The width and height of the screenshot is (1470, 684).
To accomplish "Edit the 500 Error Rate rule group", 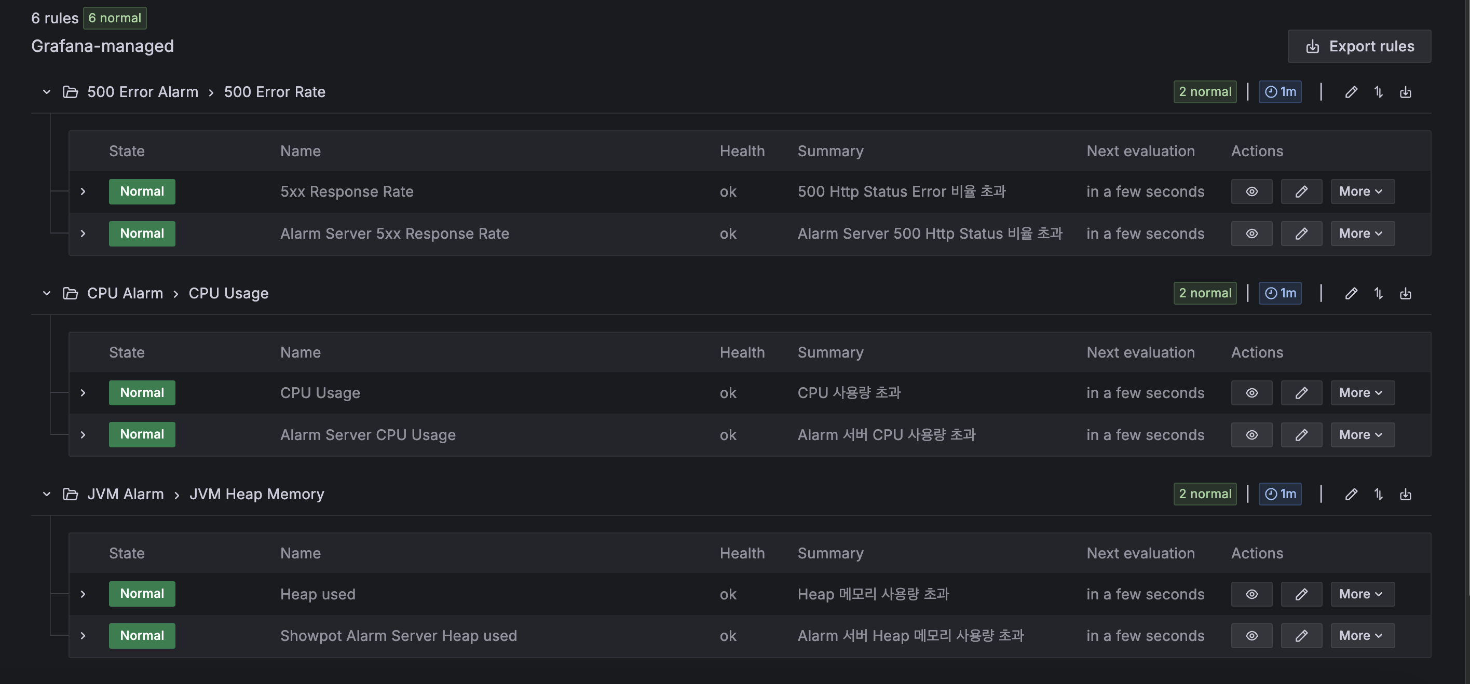I will [x=1351, y=92].
